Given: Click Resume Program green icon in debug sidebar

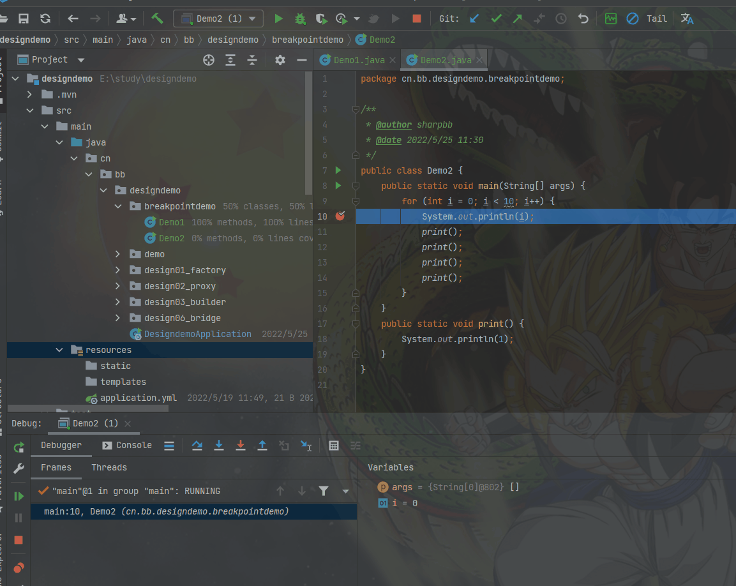Looking at the screenshot, I should 19,497.
